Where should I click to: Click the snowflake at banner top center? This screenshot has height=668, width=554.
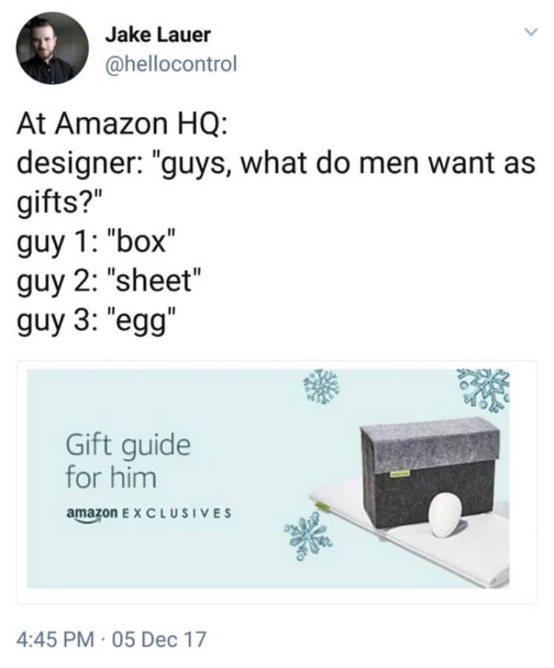[x=321, y=386]
